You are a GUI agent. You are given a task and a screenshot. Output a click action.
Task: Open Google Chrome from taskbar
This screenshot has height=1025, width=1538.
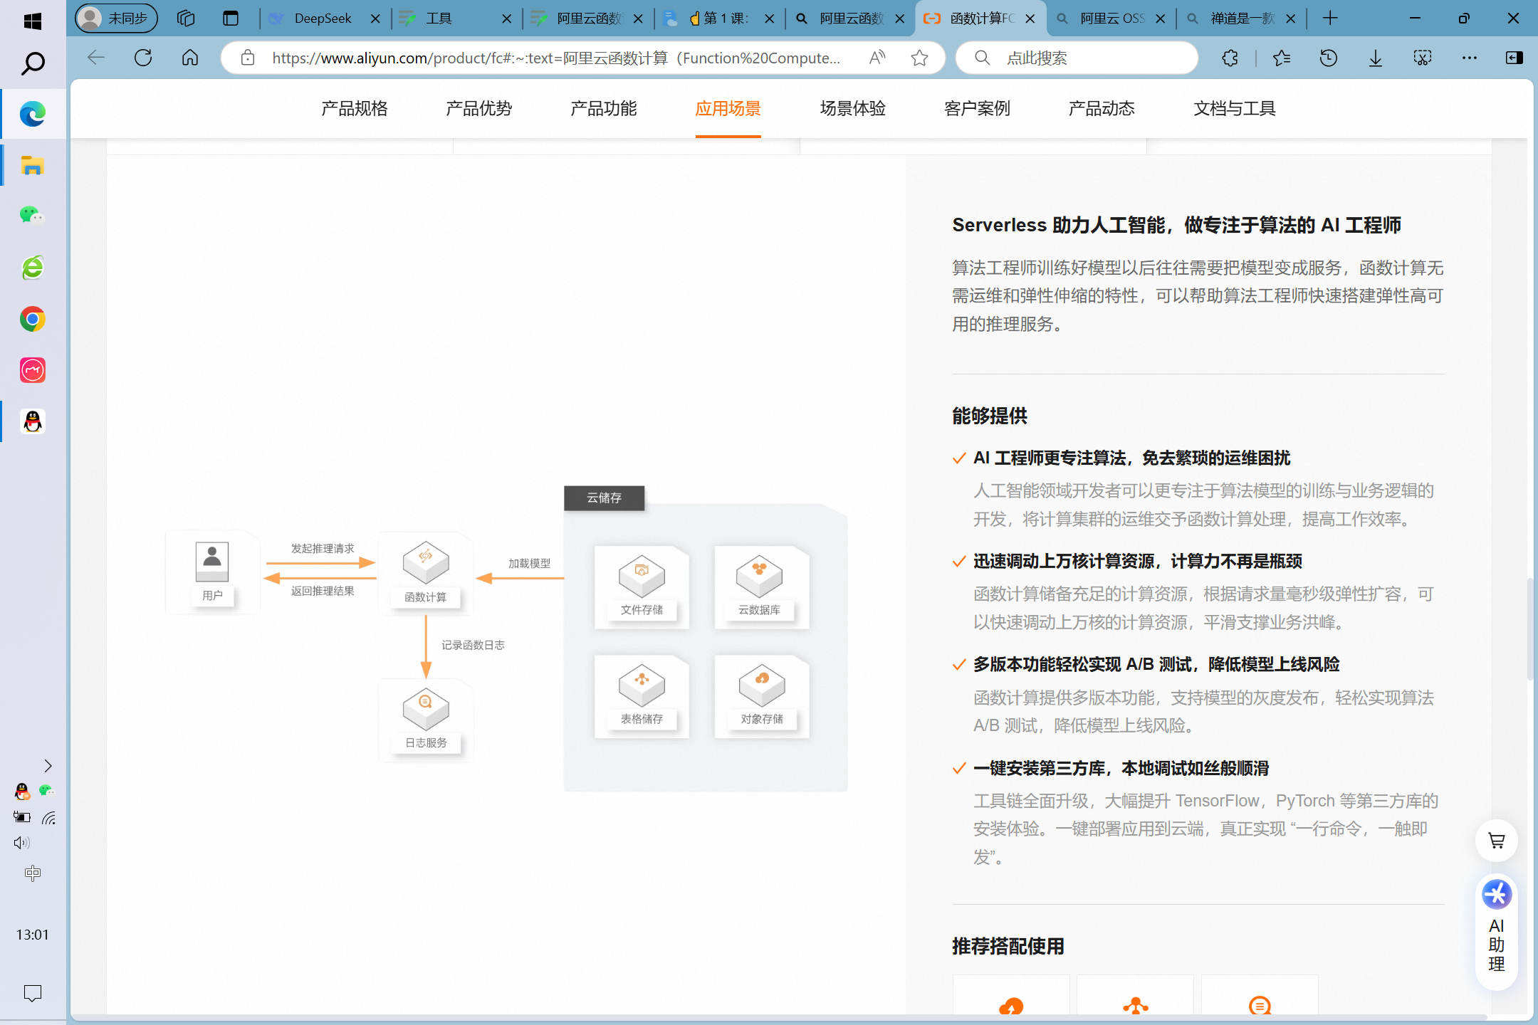(33, 319)
